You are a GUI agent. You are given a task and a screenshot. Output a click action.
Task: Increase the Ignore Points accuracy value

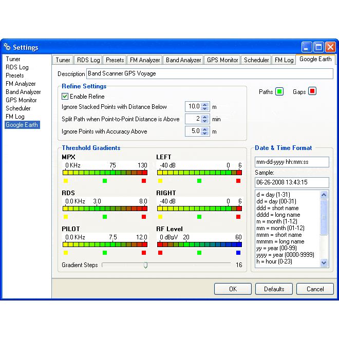pos(205,129)
